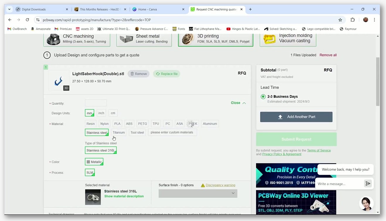Viewport: 386px width, 221px height.
Task: Open Fonts bookmark
Action: point(179,29)
